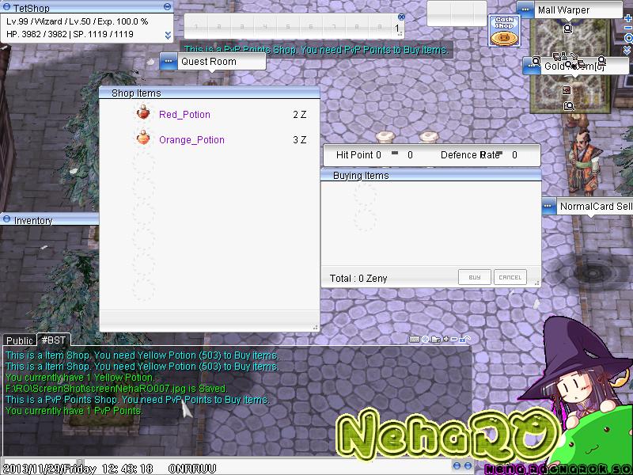Expand minimap options double-chevron arrow

(627, 50)
